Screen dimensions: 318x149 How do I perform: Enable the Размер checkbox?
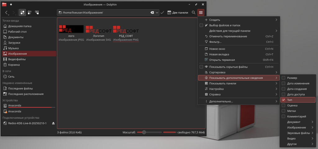click(x=284, y=78)
